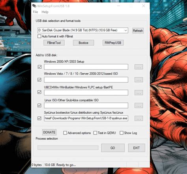Image resolution: width=187 pixels, height=174 pixels.
Task: Click the 'Add to USB disk:' group label
Action: click(x=47, y=55)
